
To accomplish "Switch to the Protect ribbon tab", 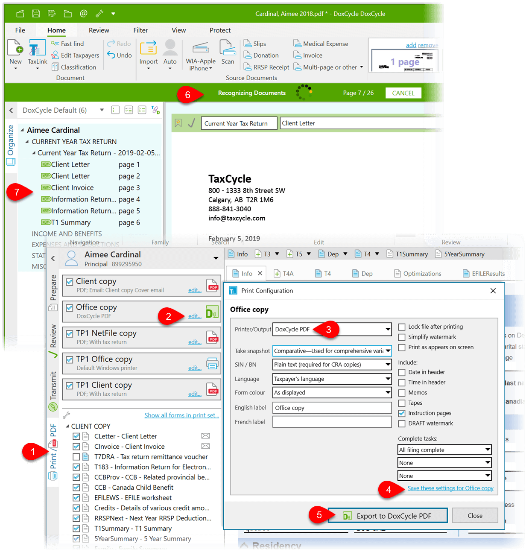I will pos(220,30).
